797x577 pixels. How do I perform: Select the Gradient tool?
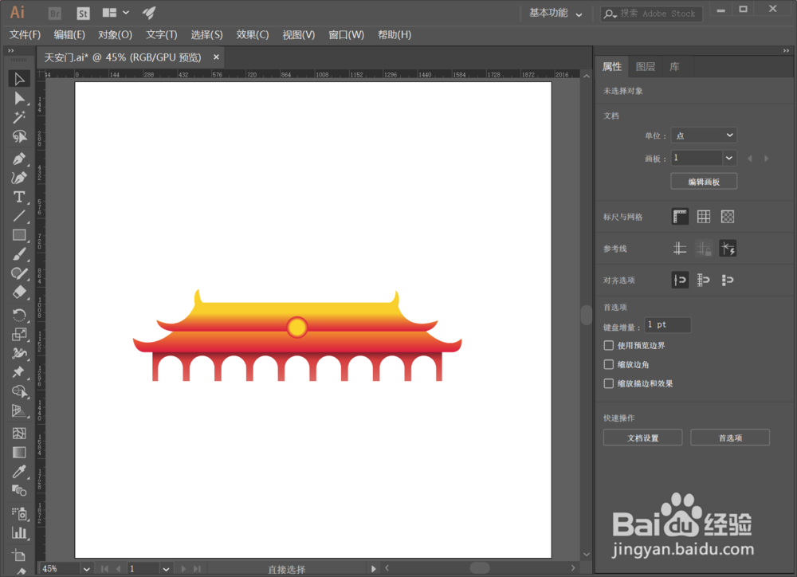click(20, 452)
